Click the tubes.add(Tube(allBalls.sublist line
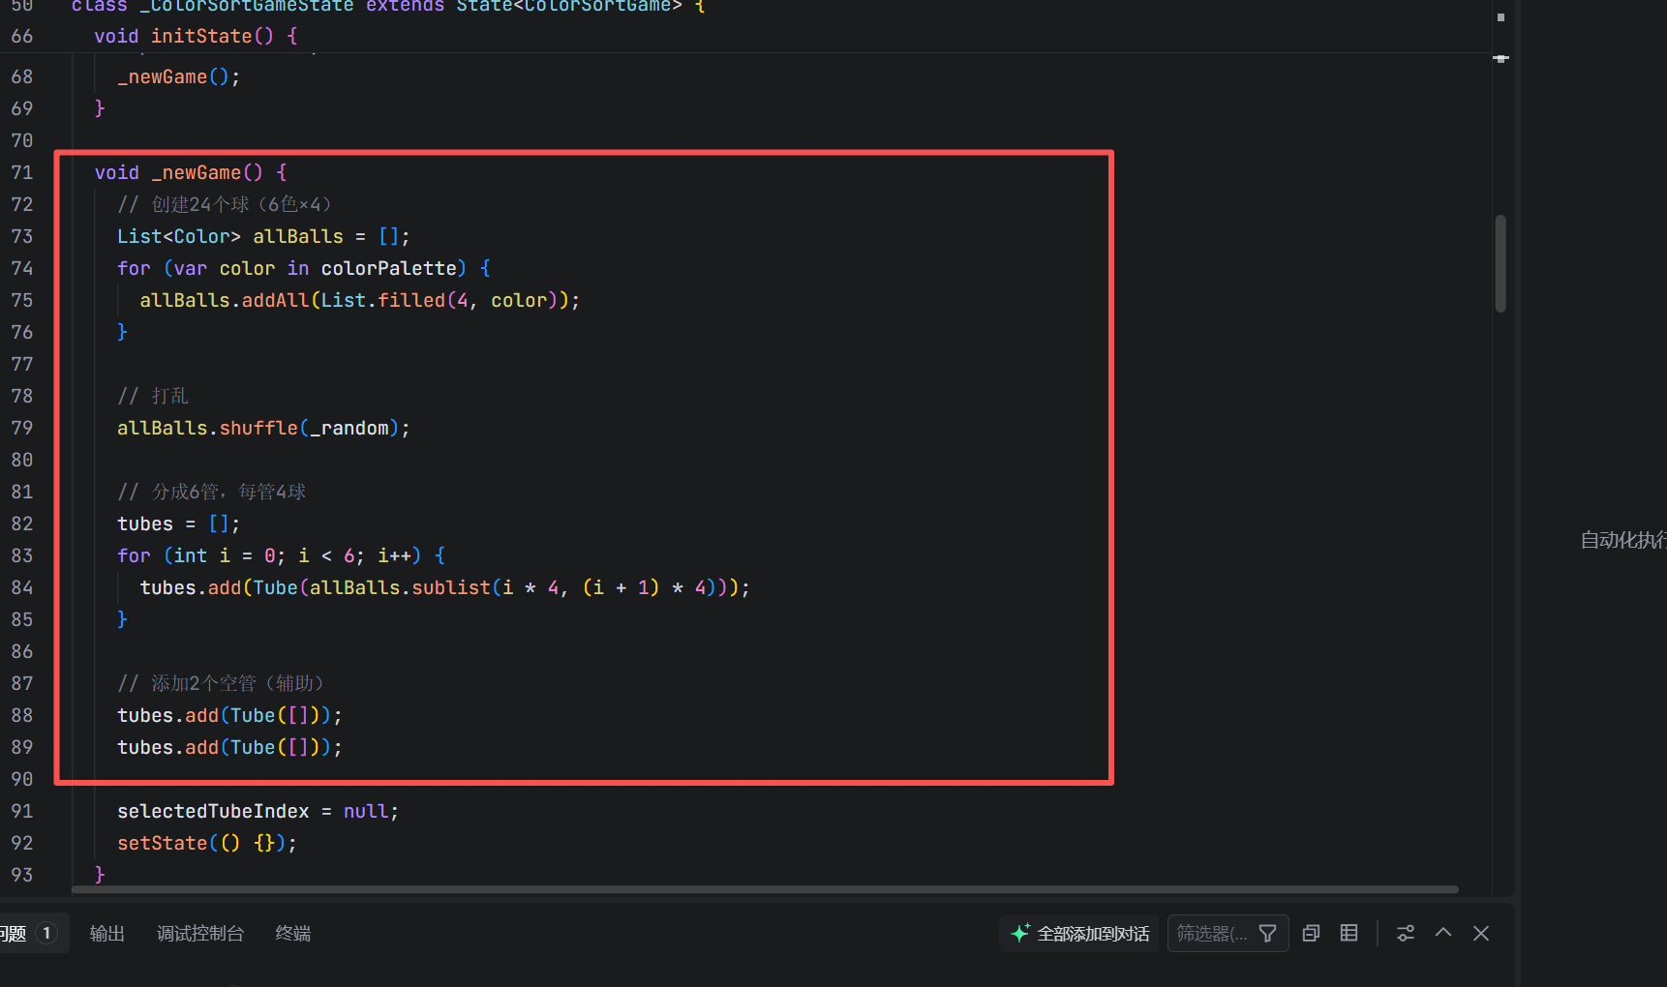1667x987 pixels. tap(444, 587)
